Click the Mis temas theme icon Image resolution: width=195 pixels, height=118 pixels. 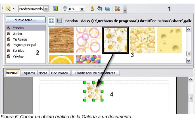[x=8, y=39]
